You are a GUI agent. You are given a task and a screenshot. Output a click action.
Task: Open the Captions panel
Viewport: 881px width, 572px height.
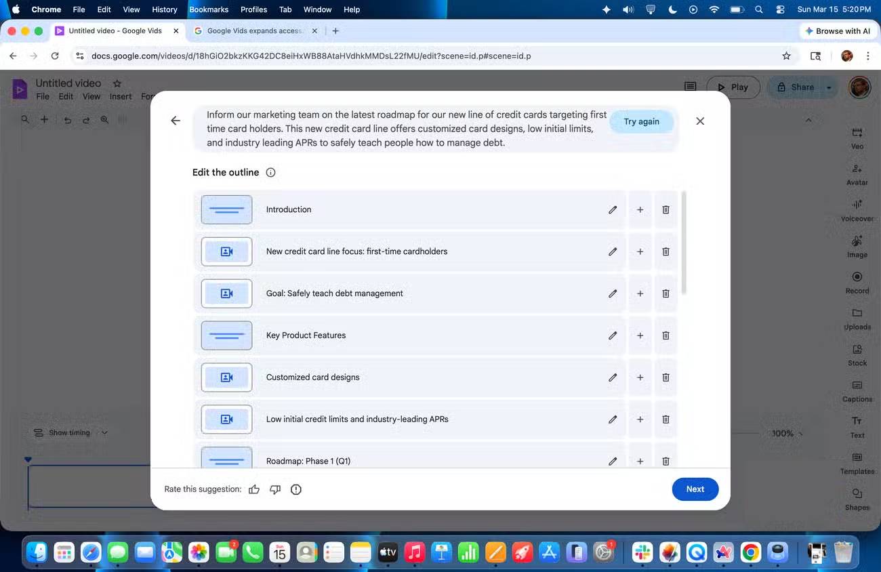point(857,391)
